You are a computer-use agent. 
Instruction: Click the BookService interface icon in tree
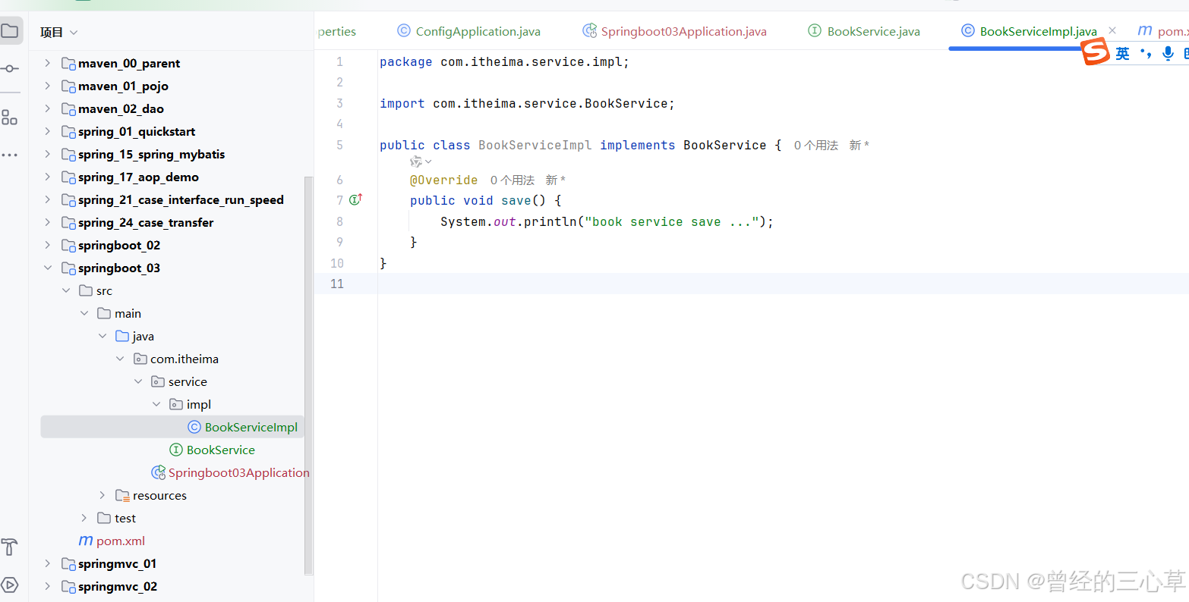[x=176, y=450]
